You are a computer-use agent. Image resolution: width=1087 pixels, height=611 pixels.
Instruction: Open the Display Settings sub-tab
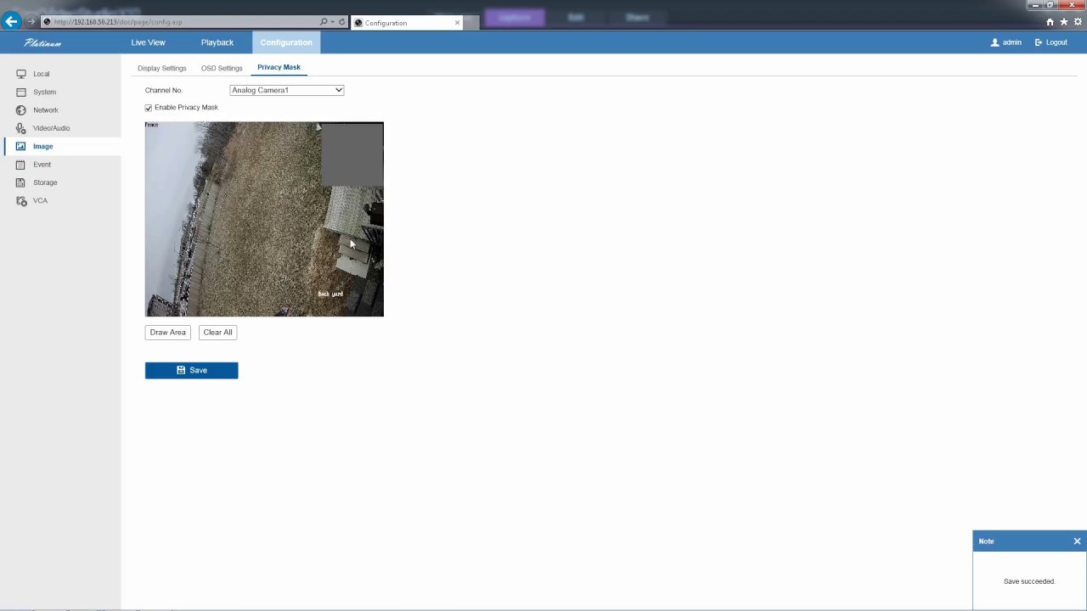[x=161, y=68]
